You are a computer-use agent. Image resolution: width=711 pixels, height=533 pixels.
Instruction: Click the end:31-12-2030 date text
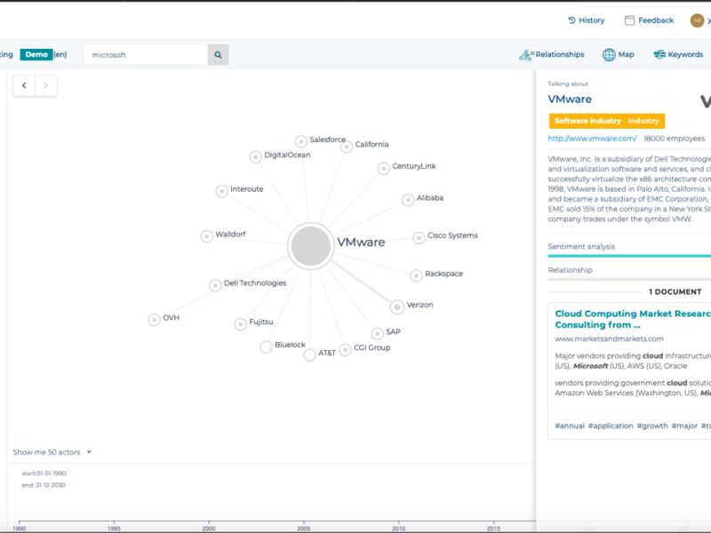pos(44,485)
